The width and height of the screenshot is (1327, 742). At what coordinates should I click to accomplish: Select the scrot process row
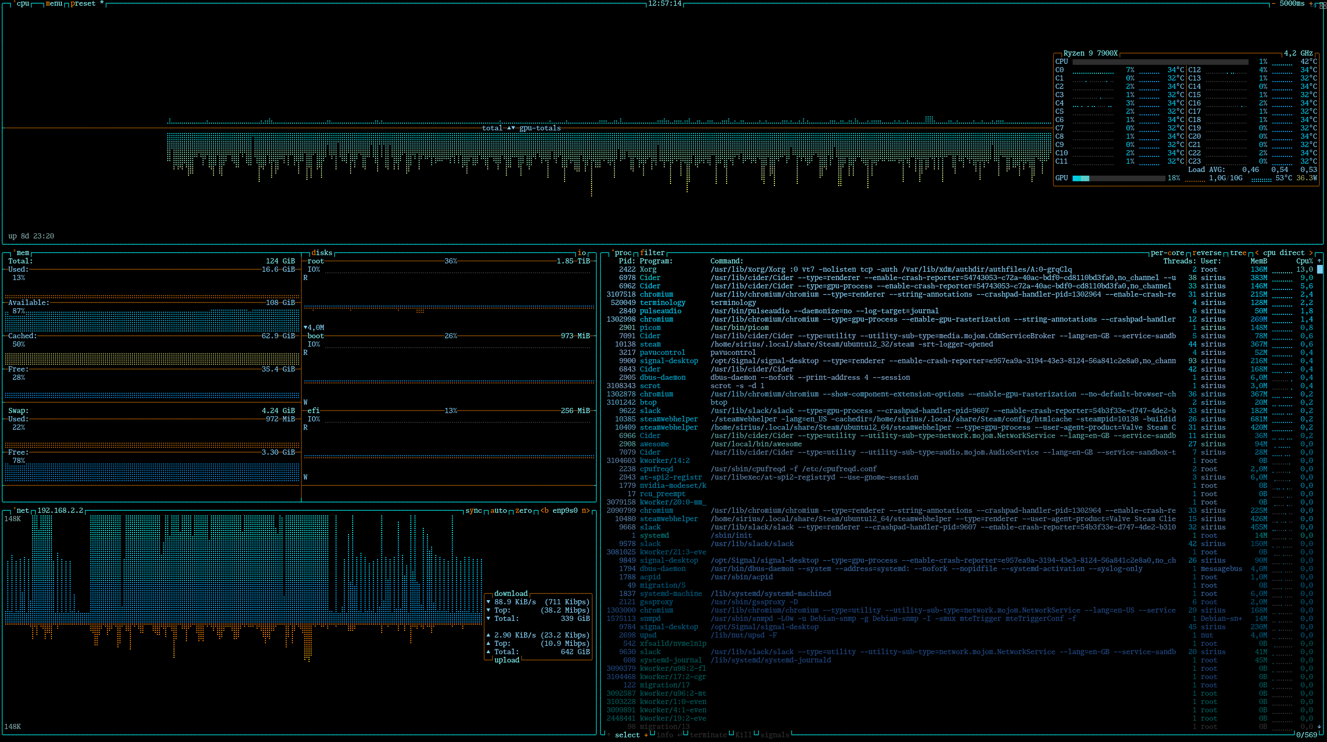960,386
